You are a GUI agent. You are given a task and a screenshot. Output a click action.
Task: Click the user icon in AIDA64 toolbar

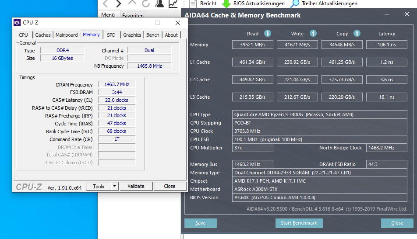click(159, 3)
